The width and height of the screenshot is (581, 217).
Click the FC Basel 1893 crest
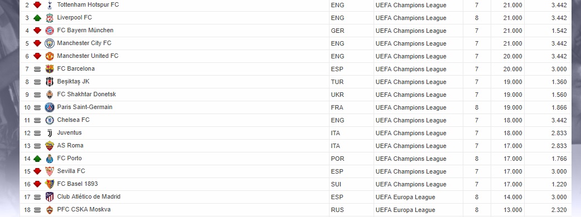[x=49, y=184]
